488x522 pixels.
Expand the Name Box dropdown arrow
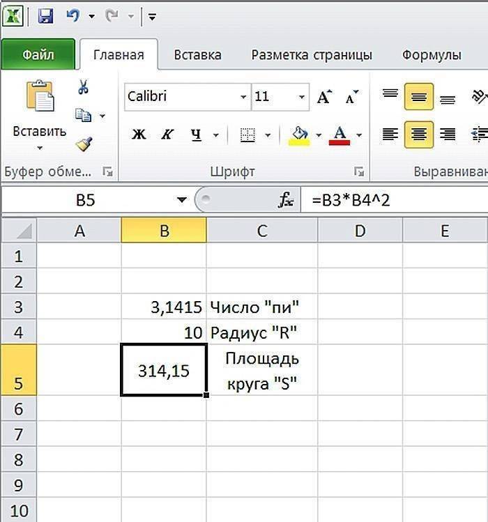(x=182, y=200)
